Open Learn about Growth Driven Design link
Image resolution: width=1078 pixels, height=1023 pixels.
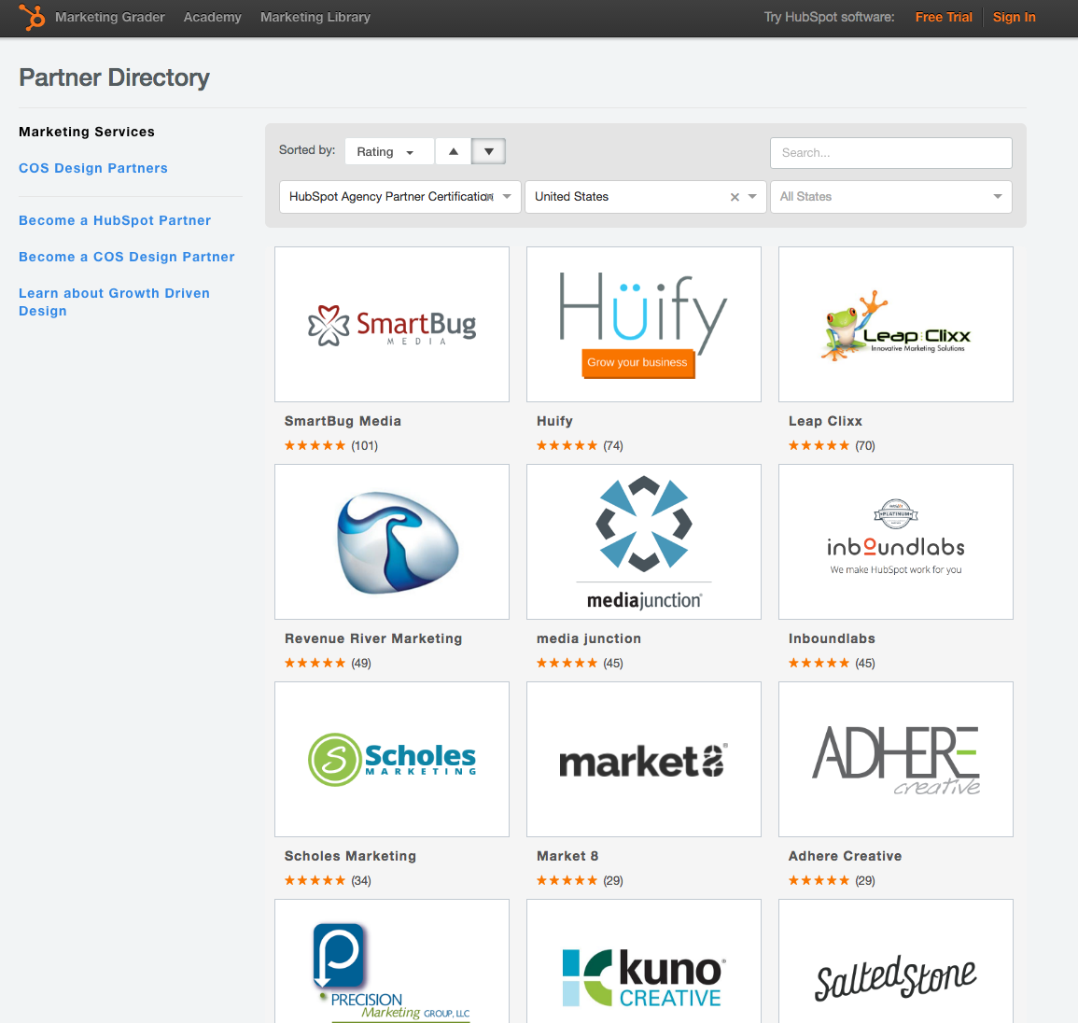point(114,301)
